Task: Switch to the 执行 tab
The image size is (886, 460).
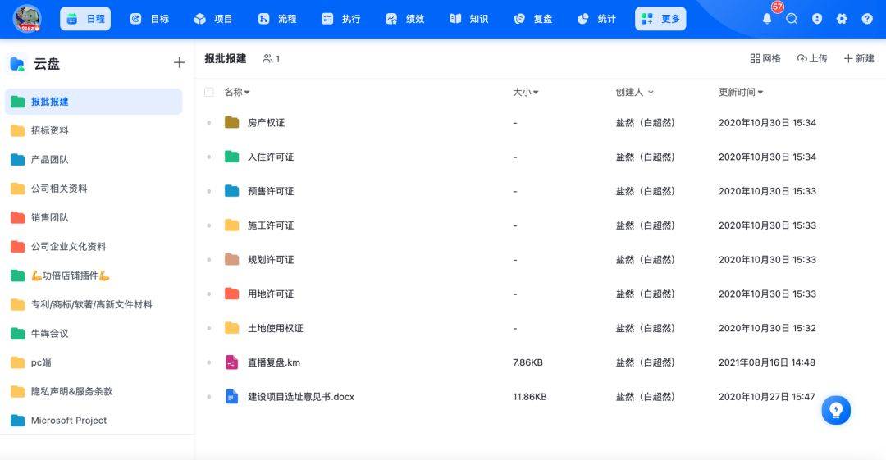Action: point(341,19)
